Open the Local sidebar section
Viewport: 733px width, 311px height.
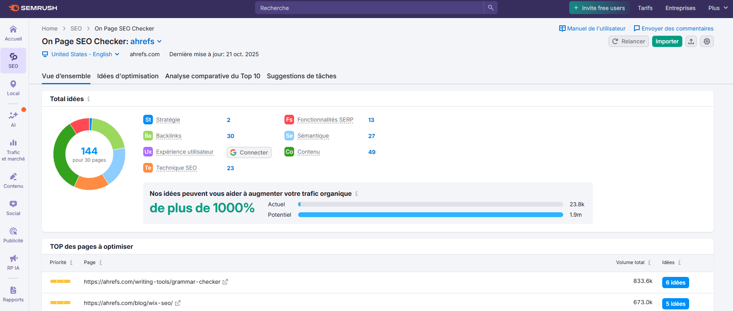click(x=13, y=88)
